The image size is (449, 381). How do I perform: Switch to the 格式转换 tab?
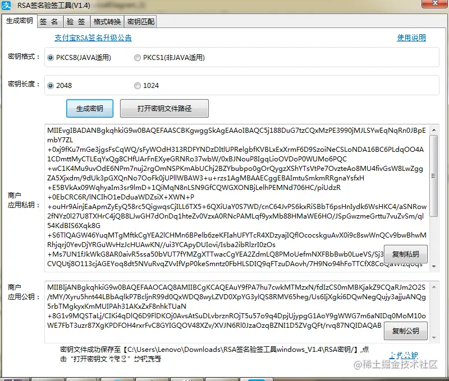(x=107, y=22)
